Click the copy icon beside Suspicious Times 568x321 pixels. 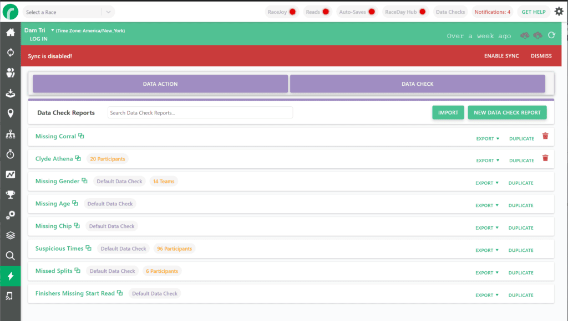88,248
